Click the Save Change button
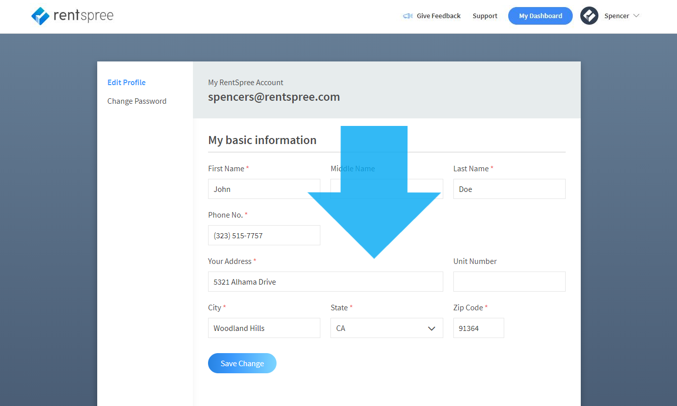The height and width of the screenshot is (406, 677). [242, 363]
